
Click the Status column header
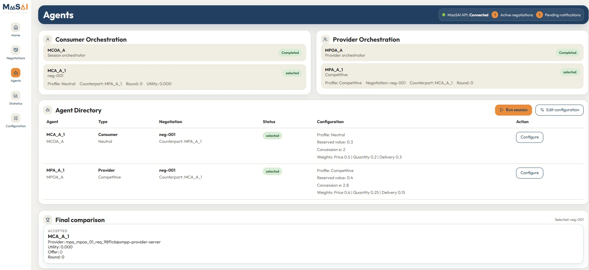point(269,122)
